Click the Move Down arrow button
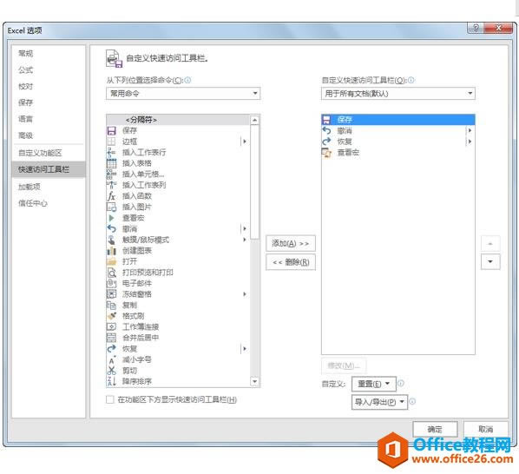The width and height of the screenshot is (519, 474). coord(490,262)
